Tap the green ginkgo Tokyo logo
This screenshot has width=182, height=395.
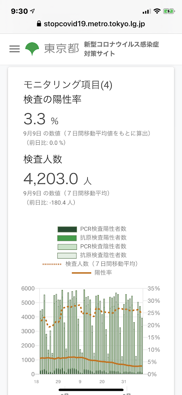(32, 49)
